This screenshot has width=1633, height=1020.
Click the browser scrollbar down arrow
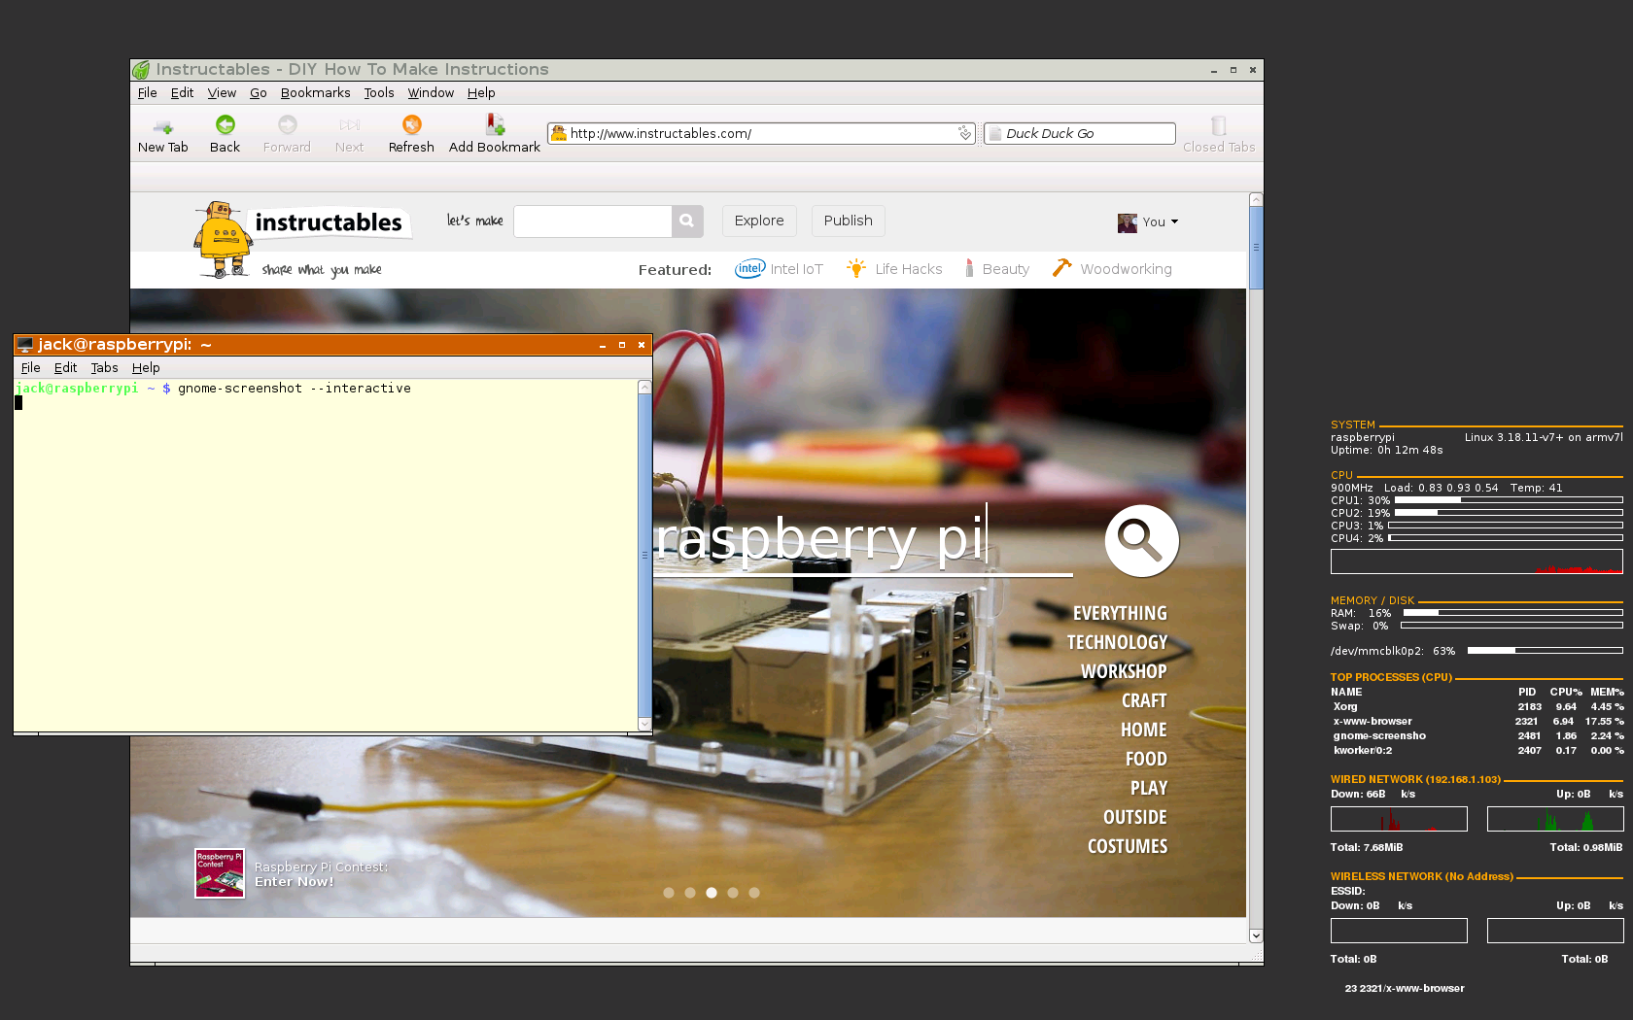pyautogui.click(x=1256, y=936)
